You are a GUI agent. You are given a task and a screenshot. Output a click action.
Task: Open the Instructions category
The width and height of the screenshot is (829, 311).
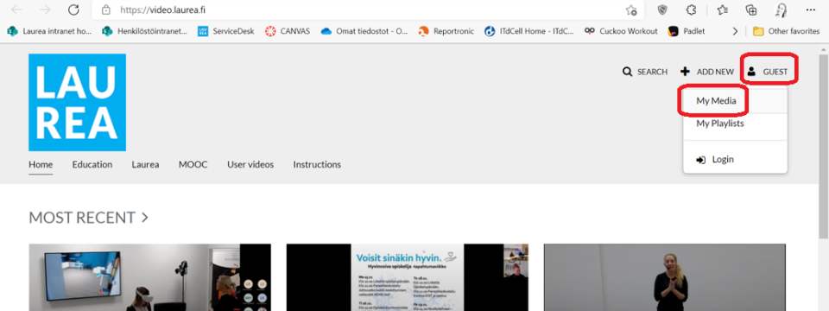(x=317, y=164)
